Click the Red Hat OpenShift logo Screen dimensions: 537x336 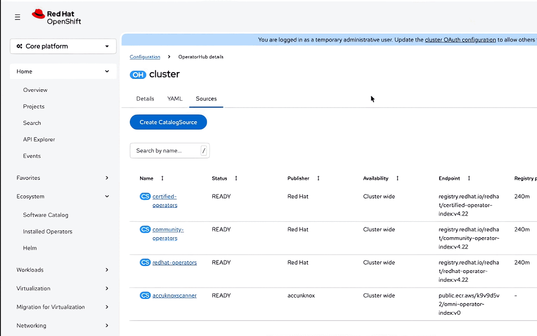coord(56,17)
